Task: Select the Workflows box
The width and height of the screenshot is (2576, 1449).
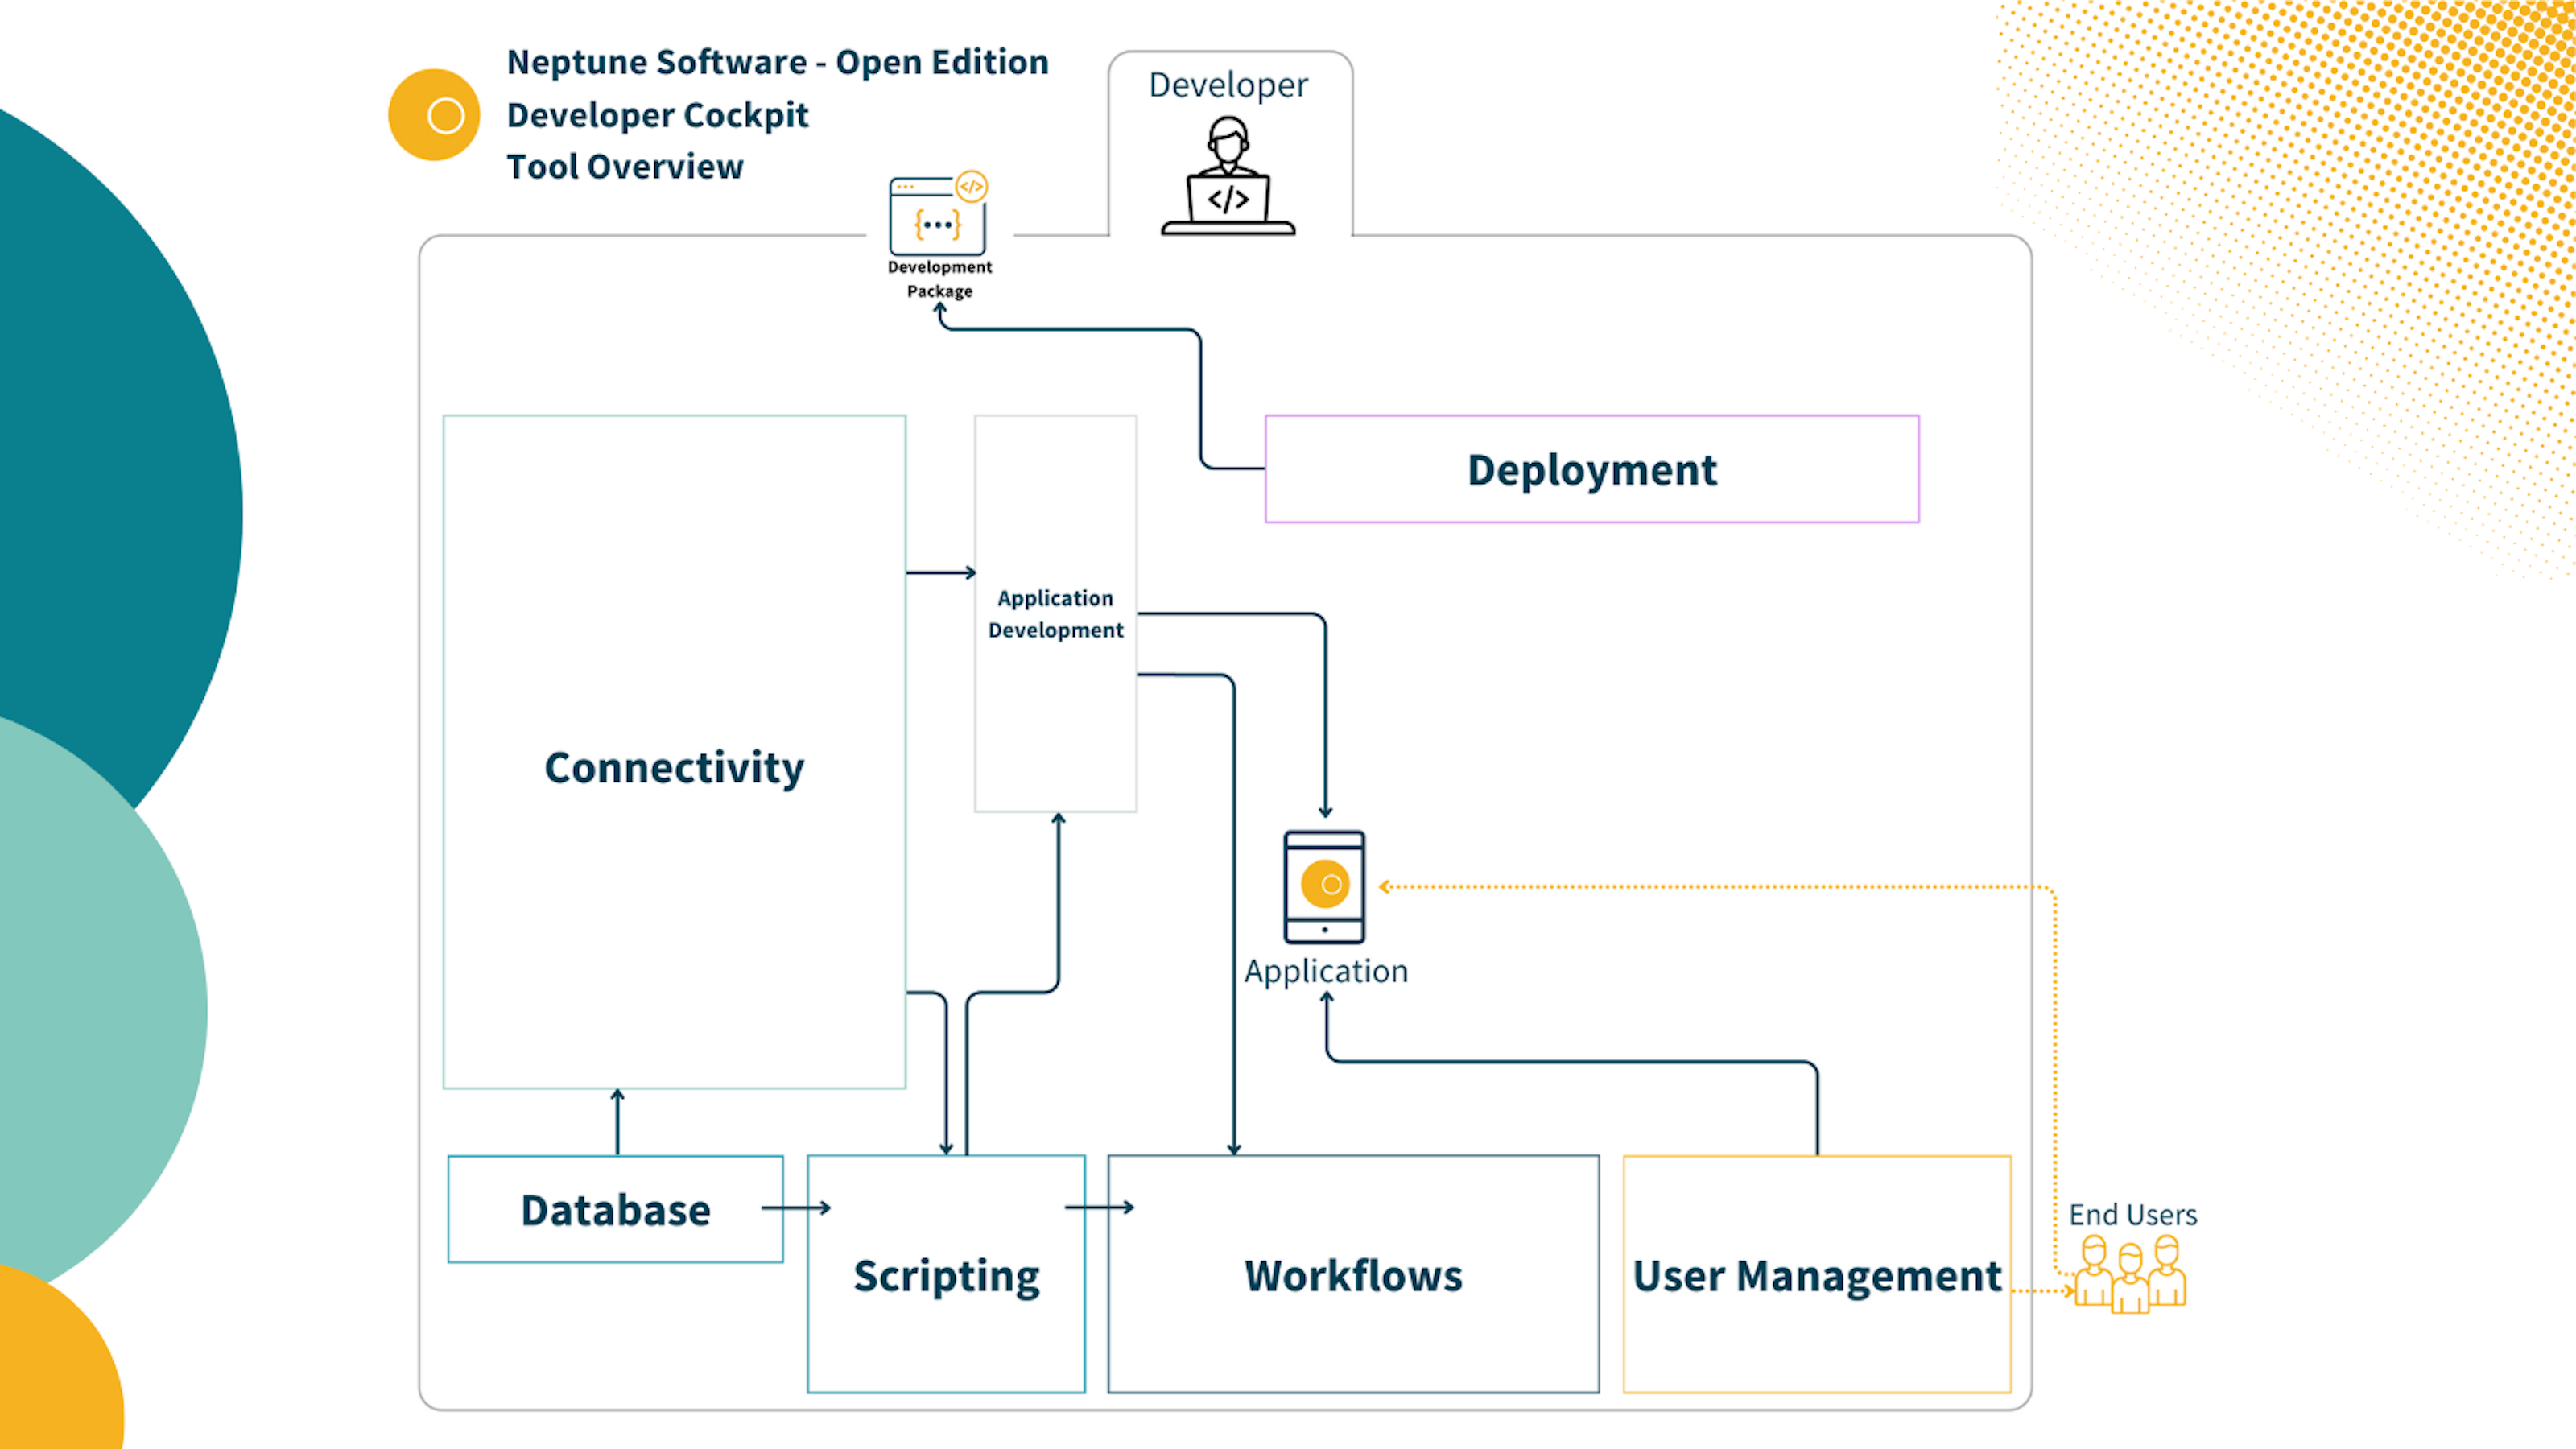Action: pyautogui.click(x=1352, y=1275)
